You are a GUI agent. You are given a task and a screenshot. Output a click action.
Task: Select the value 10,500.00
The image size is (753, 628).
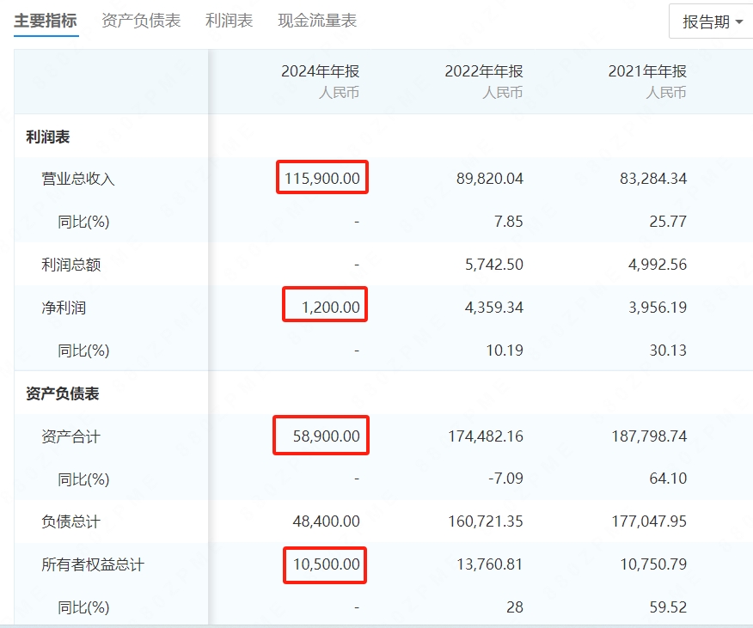click(327, 564)
